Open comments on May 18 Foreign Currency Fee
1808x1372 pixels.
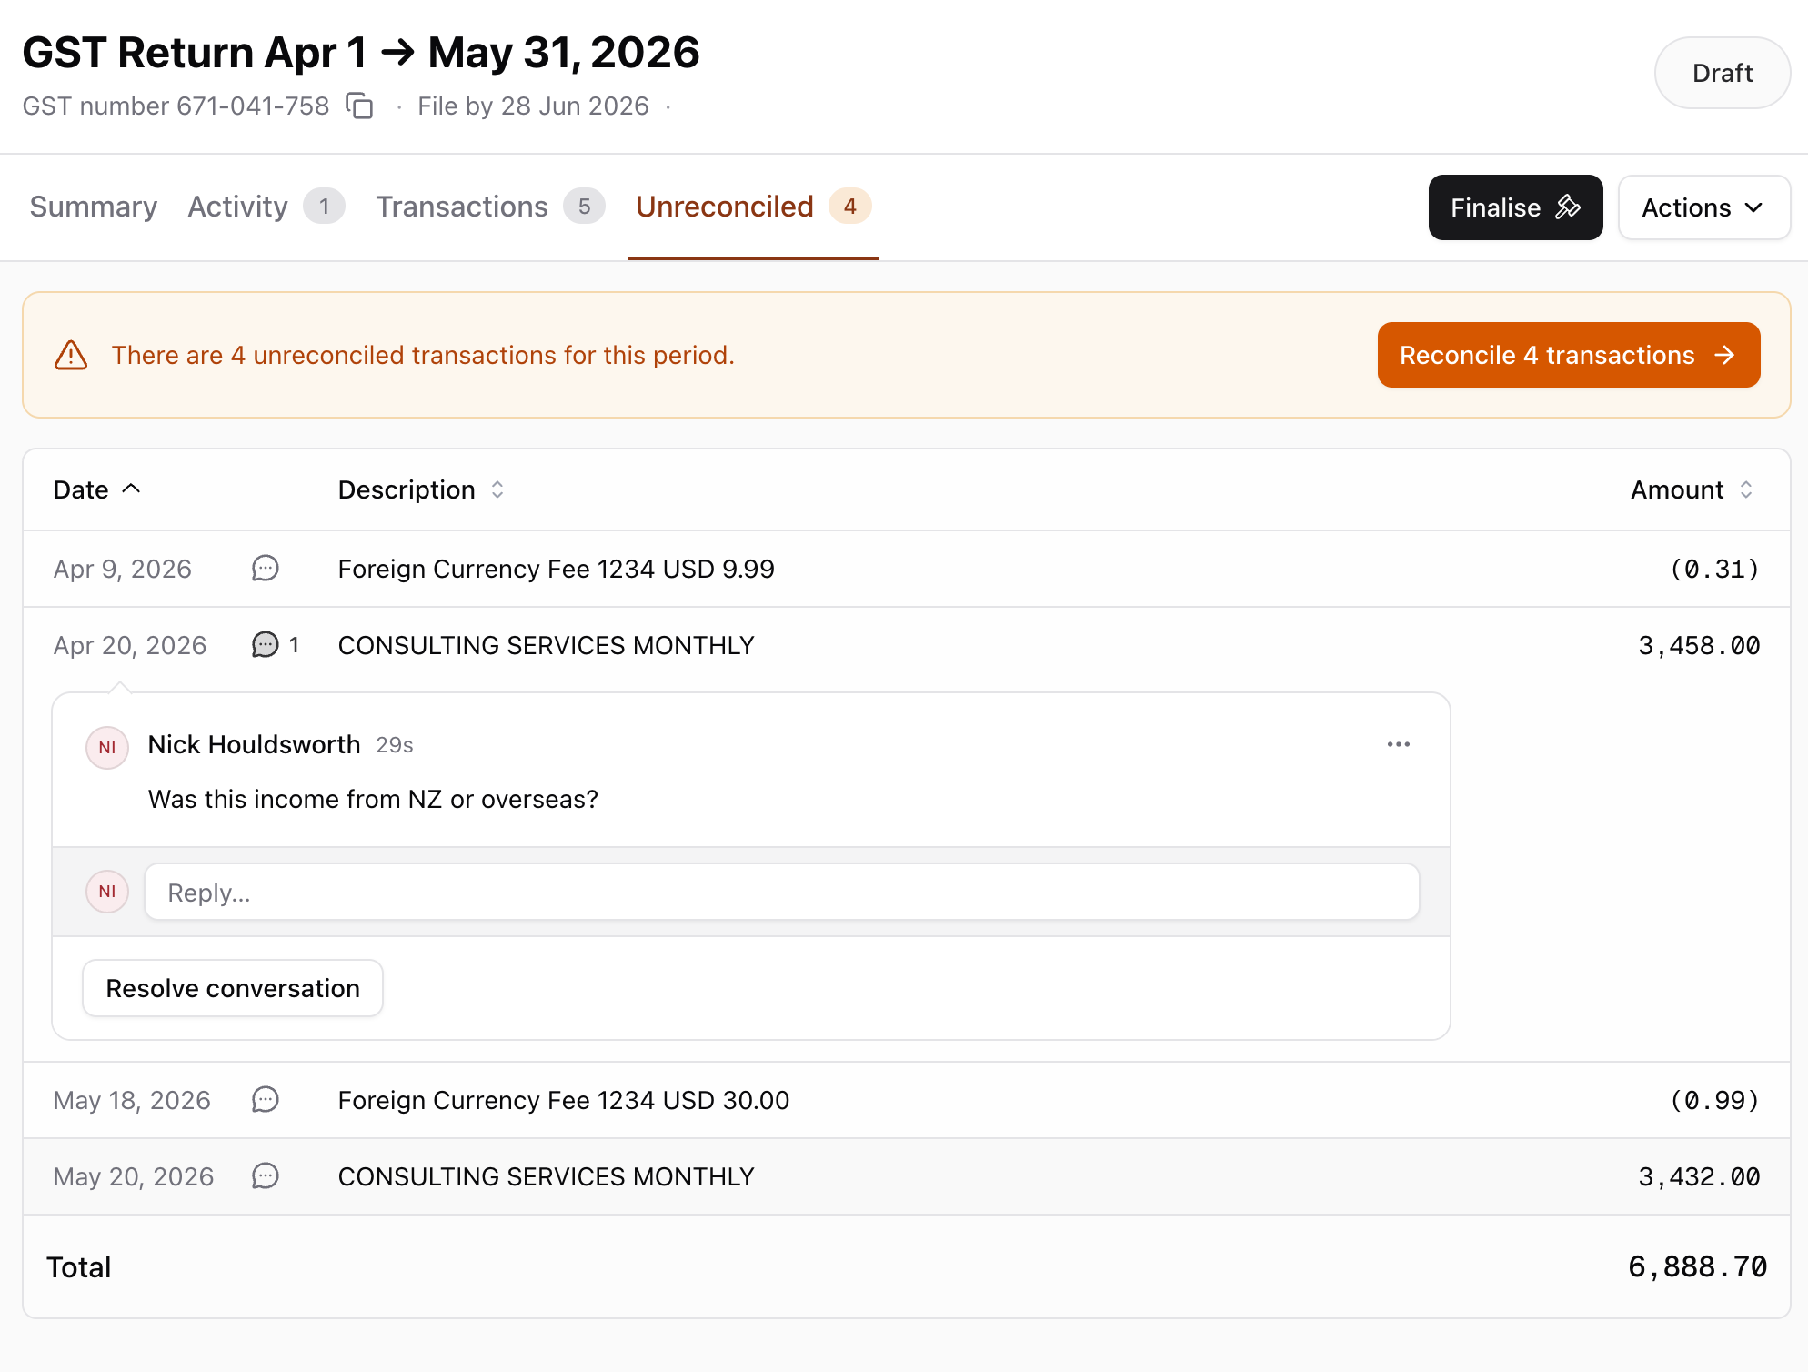click(x=265, y=1100)
